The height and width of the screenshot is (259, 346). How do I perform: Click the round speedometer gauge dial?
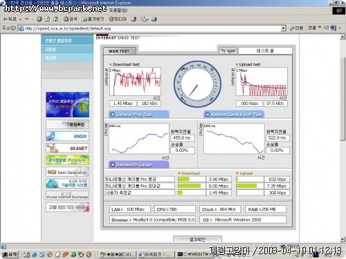click(197, 84)
